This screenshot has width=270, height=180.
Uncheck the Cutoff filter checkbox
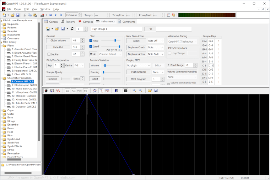91,47
